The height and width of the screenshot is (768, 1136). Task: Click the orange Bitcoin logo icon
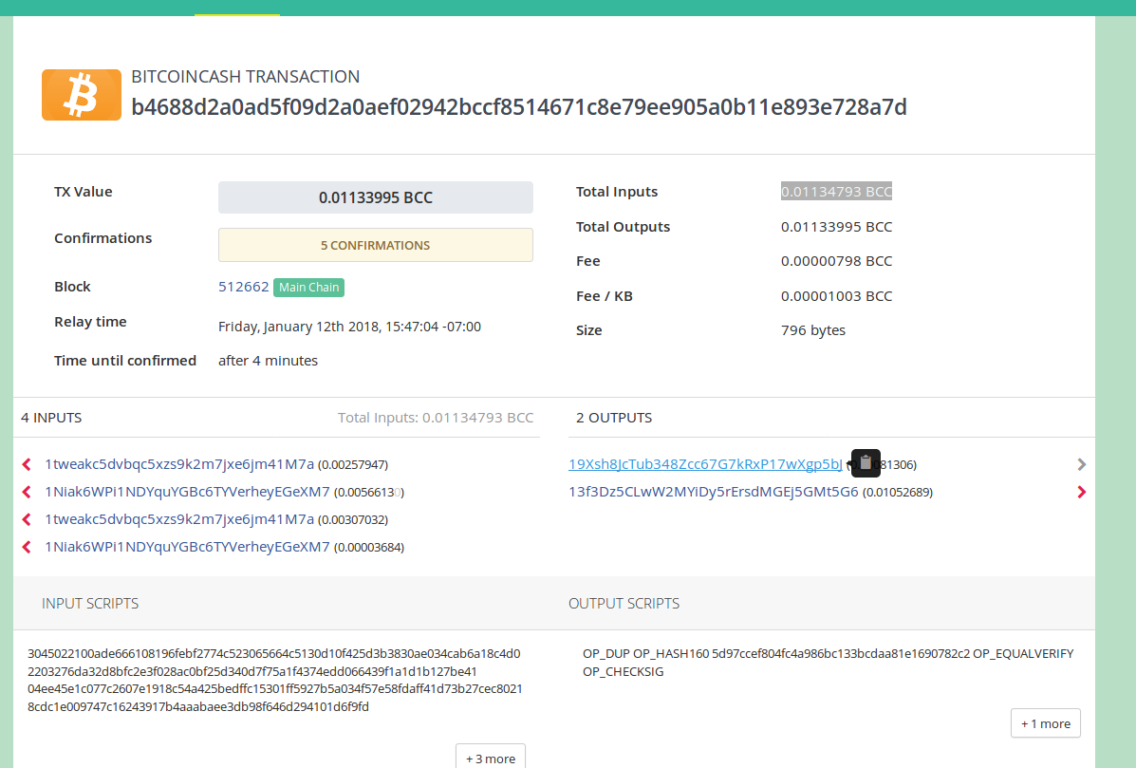(x=81, y=94)
